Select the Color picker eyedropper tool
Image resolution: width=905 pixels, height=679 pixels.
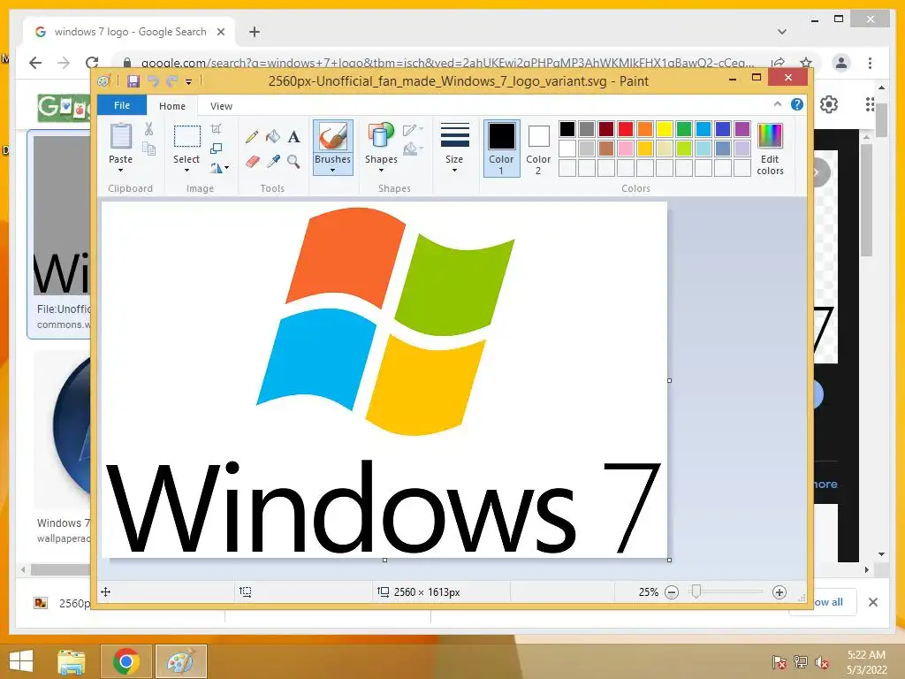(x=273, y=161)
